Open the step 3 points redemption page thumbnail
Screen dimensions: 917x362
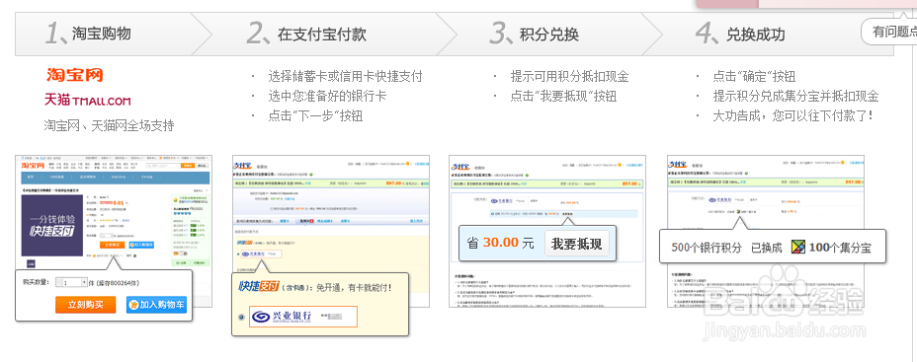[546, 231]
